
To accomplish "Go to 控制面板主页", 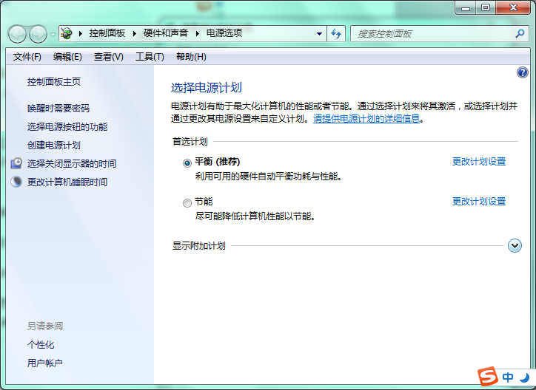I will pos(54,82).
